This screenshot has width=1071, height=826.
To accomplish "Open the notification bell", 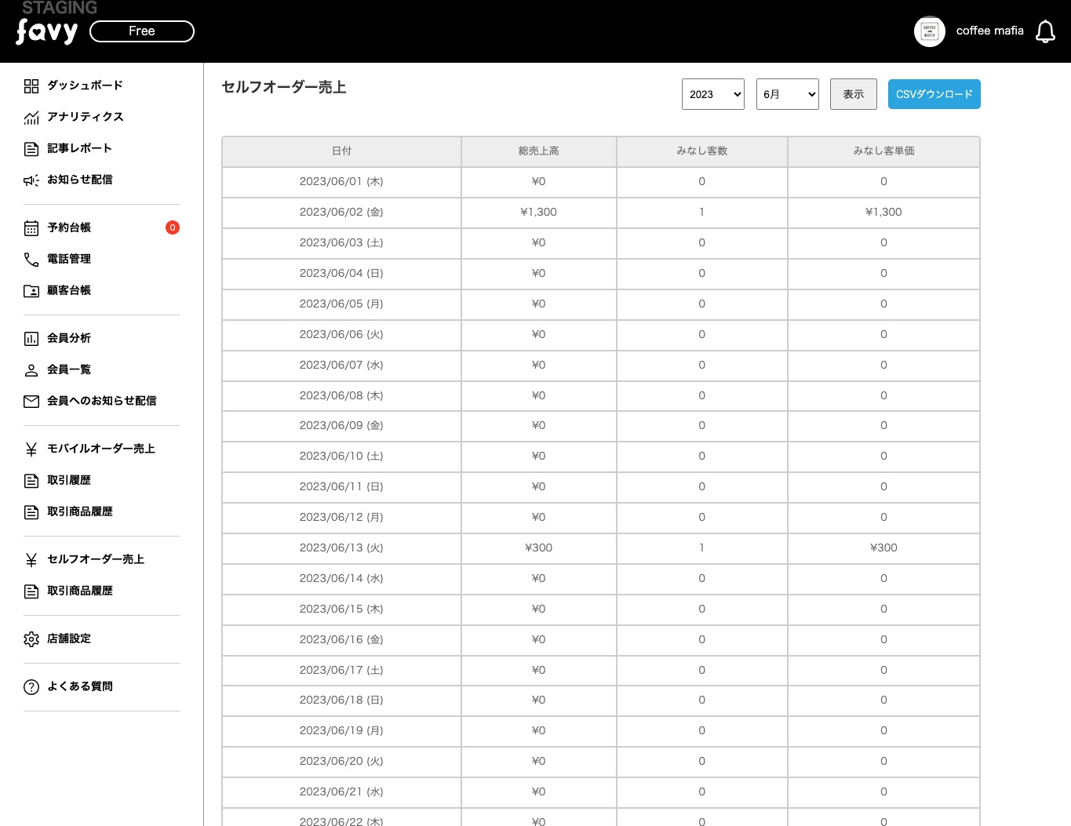I will pyautogui.click(x=1045, y=31).
